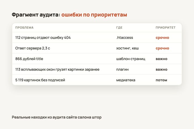Click the caption 'Реальные находки из аудита сайта салона штор'
The width and height of the screenshot is (194, 129).
coord(57,117)
